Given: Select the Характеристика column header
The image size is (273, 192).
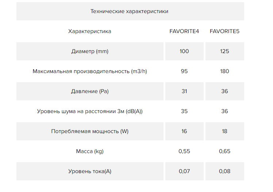Looking at the screenshot, I should click(x=90, y=31).
